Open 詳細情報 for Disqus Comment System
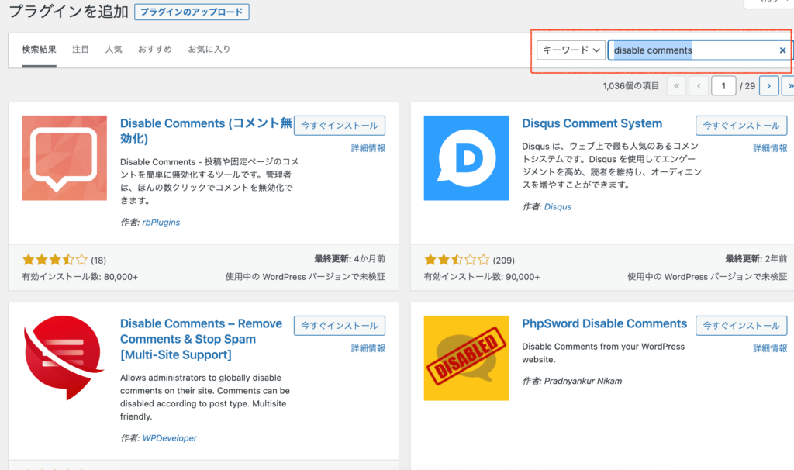The width and height of the screenshot is (794, 470). tap(770, 148)
